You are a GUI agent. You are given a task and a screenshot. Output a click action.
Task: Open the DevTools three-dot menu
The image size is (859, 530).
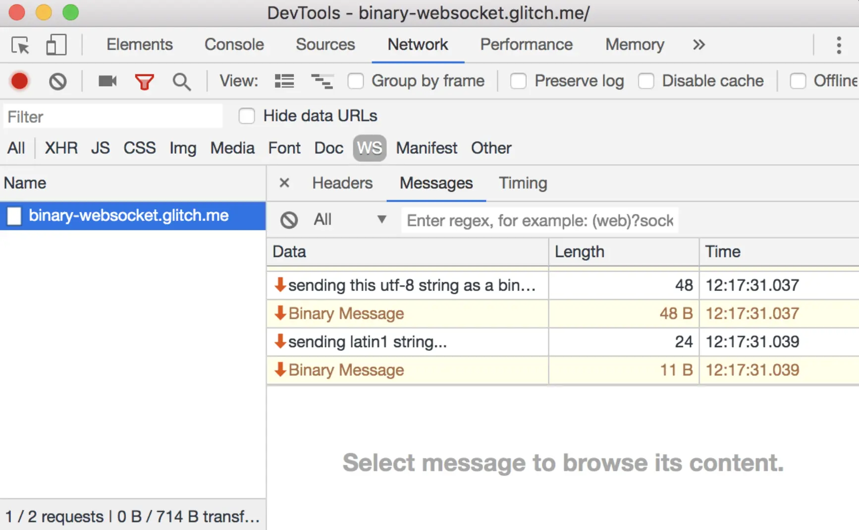(838, 45)
